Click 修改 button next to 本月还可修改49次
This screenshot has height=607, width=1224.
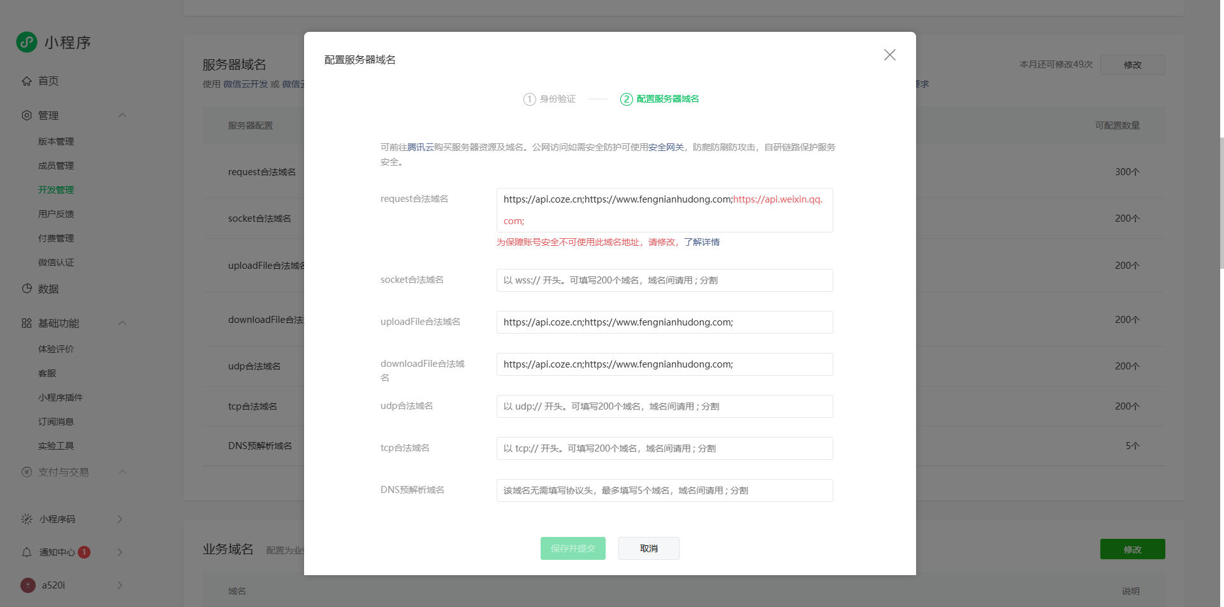coord(1133,65)
